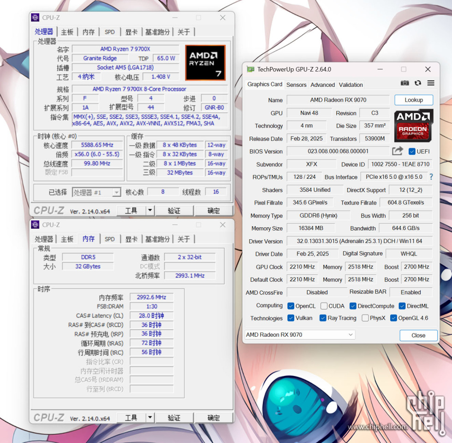Open SPD tab in lower CPU-Z
This screenshot has height=443, width=452.
pyautogui.click(x=110, y=239)
